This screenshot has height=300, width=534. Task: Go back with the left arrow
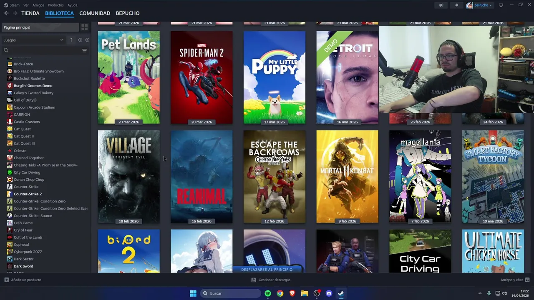6,13
